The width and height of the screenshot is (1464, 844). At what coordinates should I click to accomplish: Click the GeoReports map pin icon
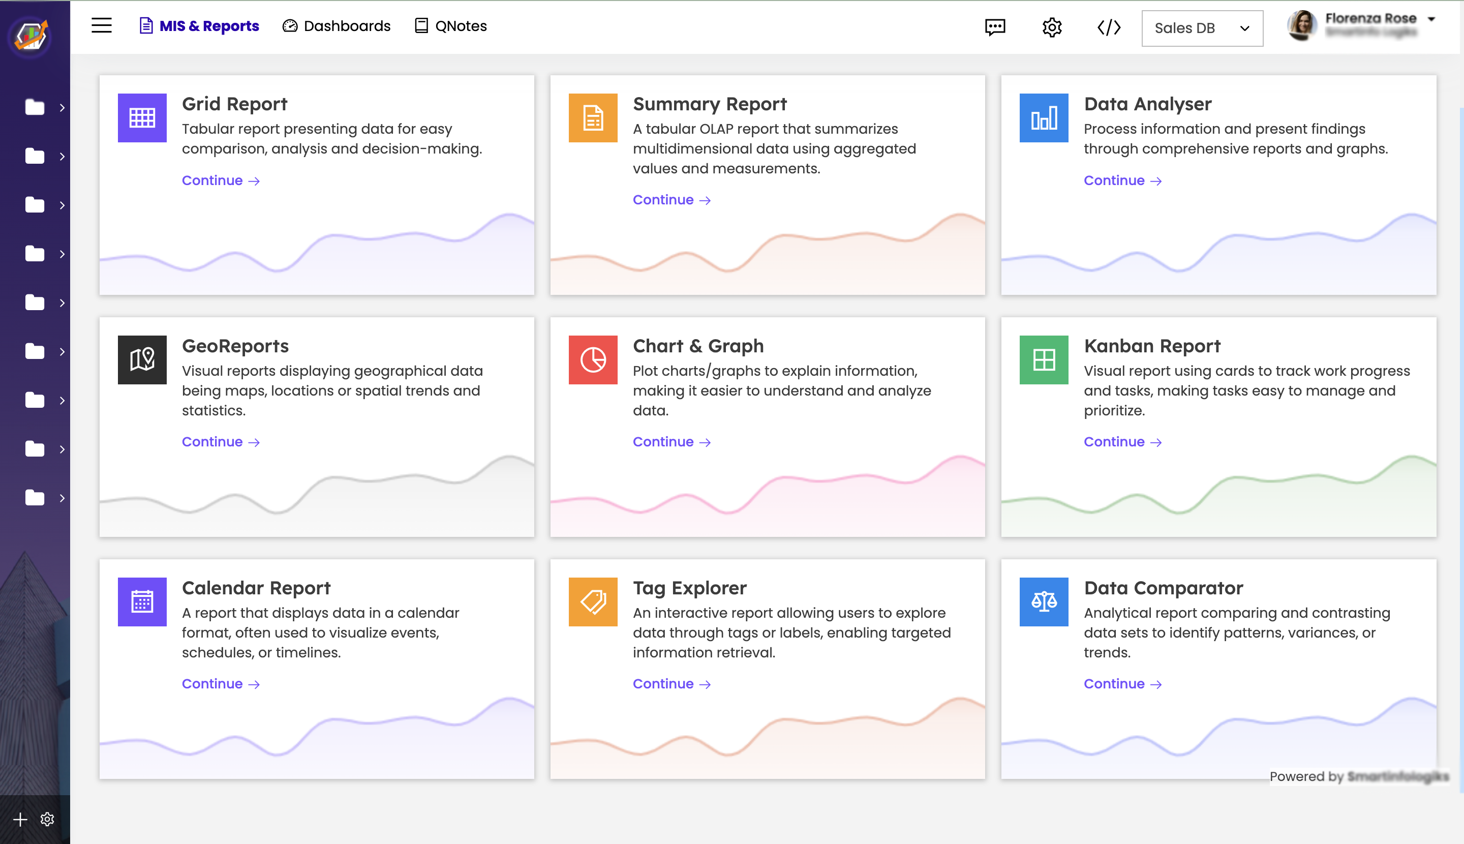(x=142, y=359)
